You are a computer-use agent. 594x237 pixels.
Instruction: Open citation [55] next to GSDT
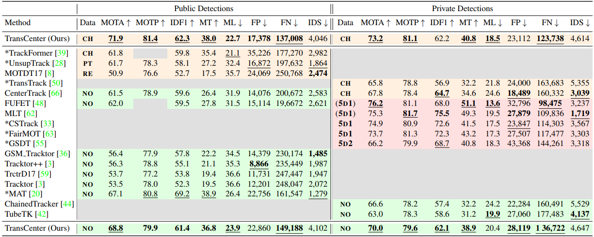[41, 143]
